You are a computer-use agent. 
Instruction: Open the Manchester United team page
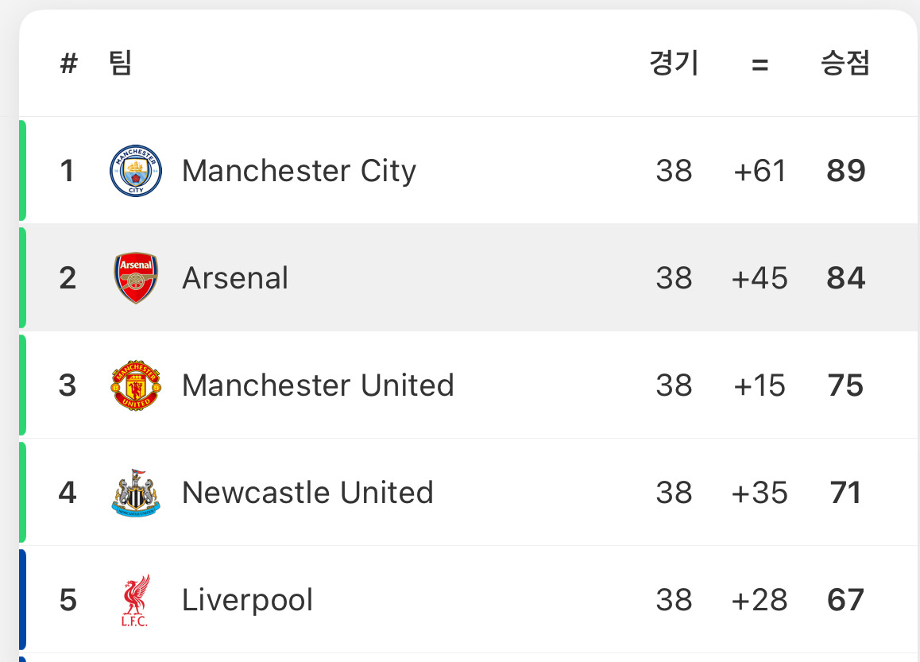(x=318, y=385)
